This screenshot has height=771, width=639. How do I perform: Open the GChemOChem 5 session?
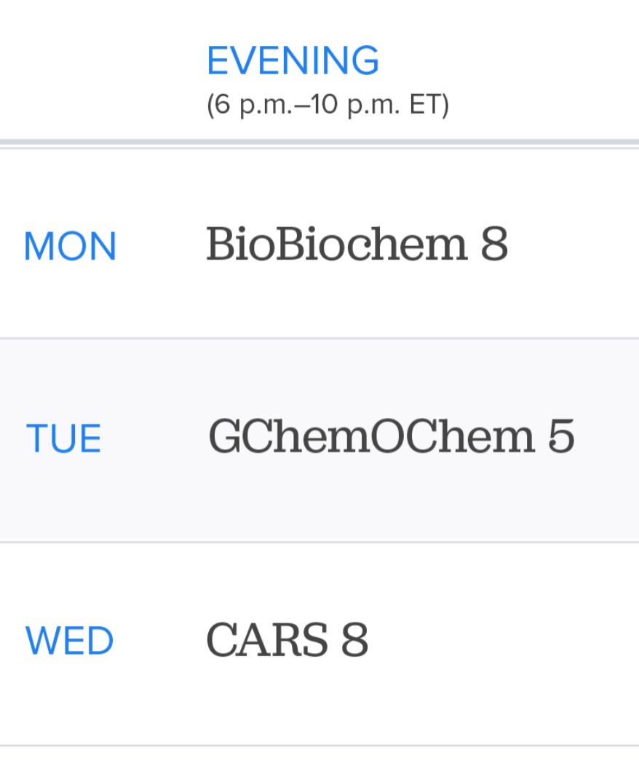(x=391, y=437)
